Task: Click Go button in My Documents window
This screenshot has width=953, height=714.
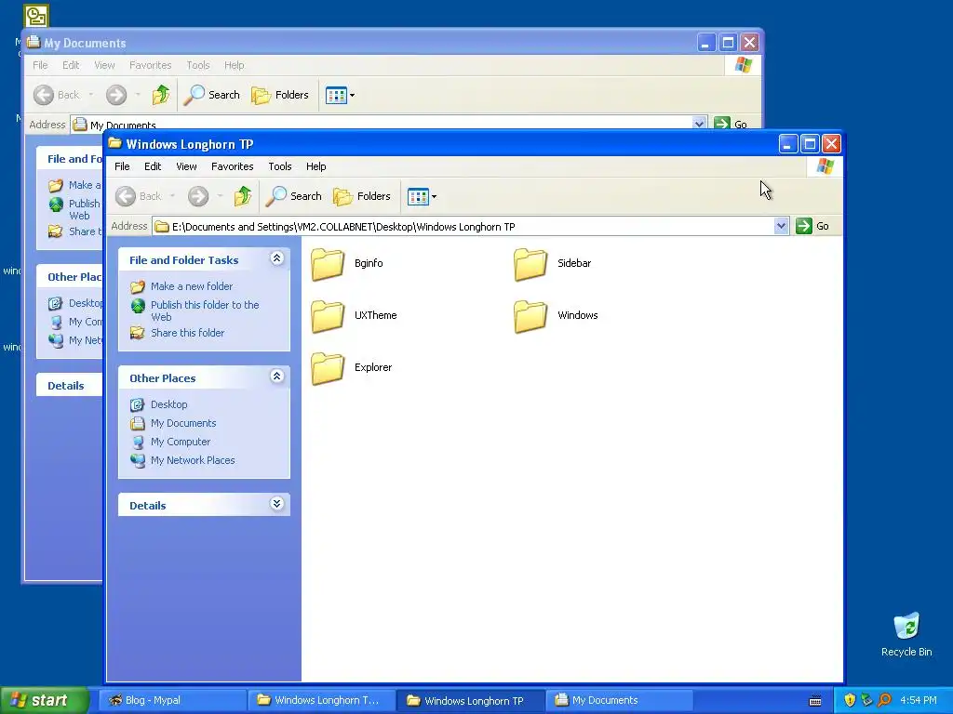Action: click(731, 124)
